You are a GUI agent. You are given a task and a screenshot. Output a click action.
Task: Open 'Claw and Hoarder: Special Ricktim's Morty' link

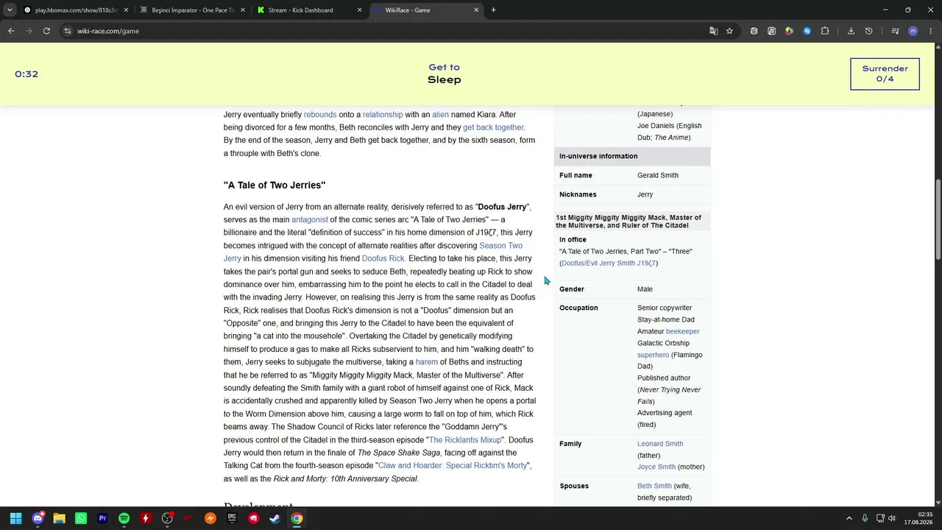(x=453, y=466)
